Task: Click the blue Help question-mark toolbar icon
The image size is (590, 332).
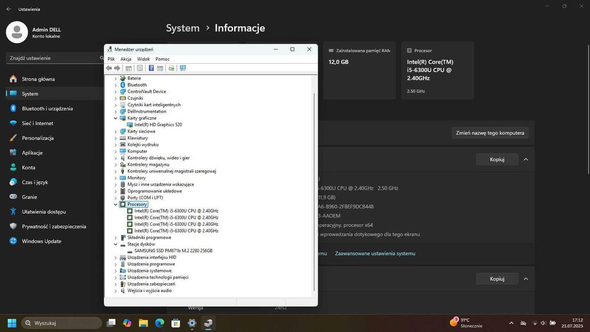Action: click(x=151, y=68)
